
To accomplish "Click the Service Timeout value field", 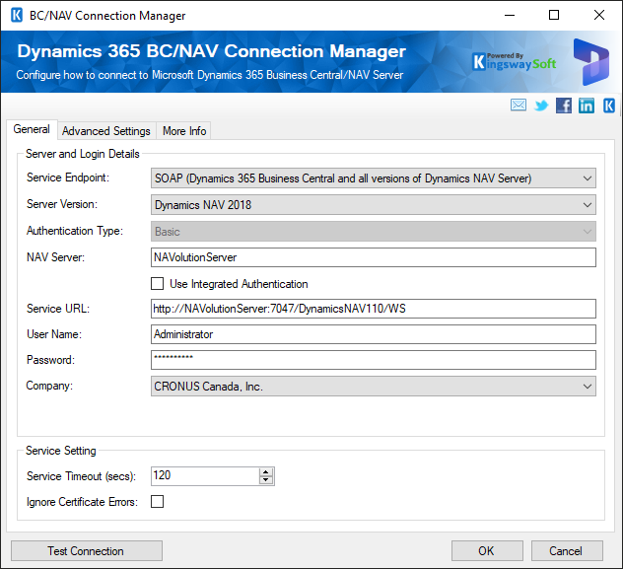I will [205, 476].
